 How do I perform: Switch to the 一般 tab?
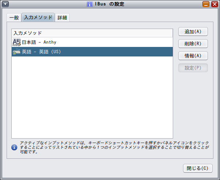coord(14,18)
